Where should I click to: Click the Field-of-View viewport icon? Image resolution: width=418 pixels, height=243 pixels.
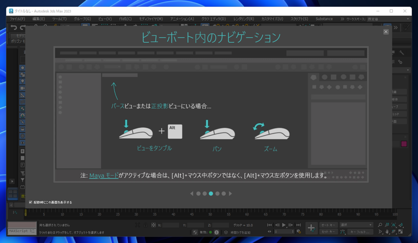pyautogui.click(x=380, y=232)
